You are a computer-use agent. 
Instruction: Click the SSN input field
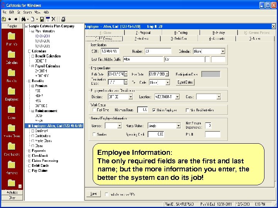coord(110,51)
